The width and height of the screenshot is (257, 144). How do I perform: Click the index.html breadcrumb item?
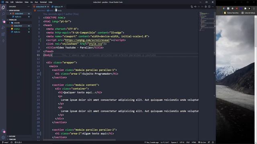(39, 10)
